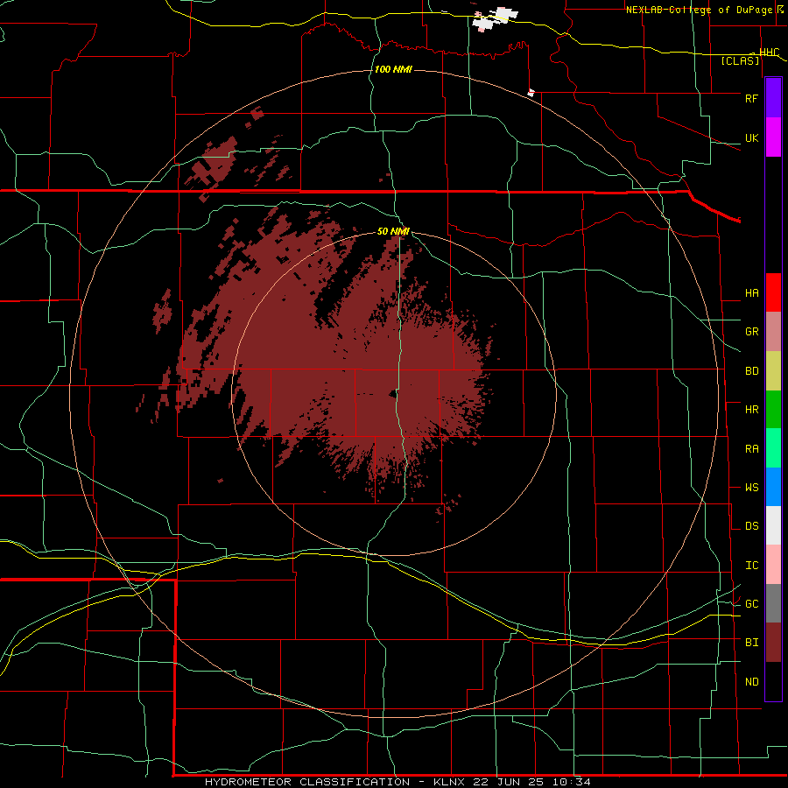Click the 10:34 timestamp

571,782
